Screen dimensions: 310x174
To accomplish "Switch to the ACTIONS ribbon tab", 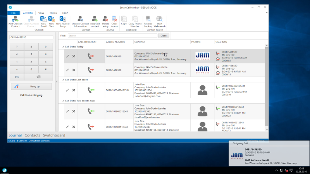I will pos(28,13).
